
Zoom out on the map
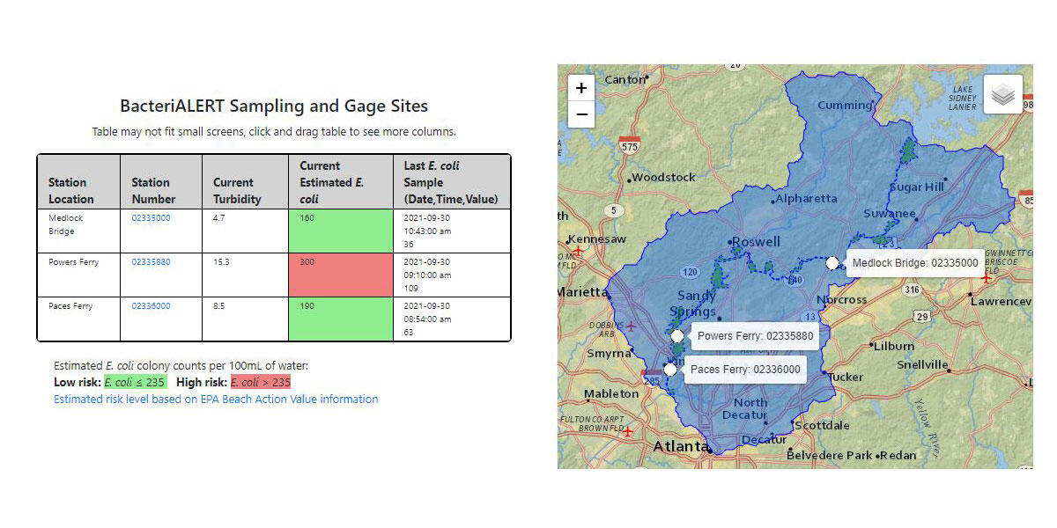581,114
